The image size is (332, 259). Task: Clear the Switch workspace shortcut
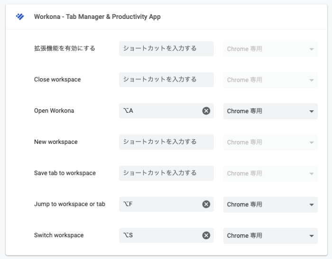tap(206, 235)
